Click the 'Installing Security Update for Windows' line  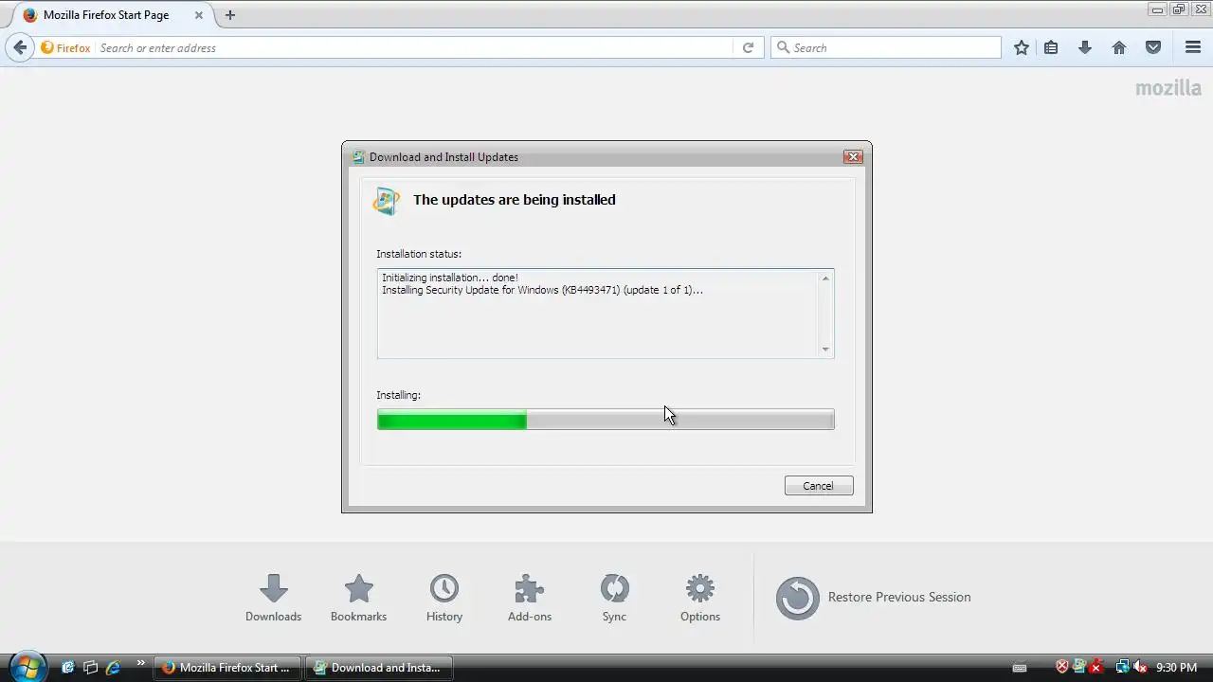[542, 290]
